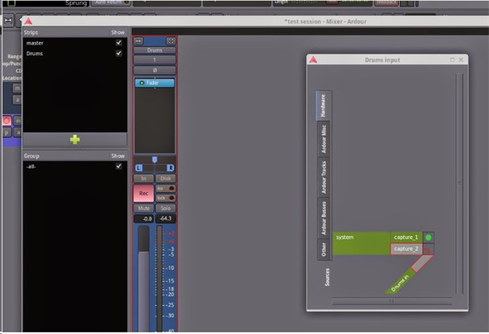Open the Auto Return dropdown
The width and height of the screenshot is (489, 334).
(111, 3)
